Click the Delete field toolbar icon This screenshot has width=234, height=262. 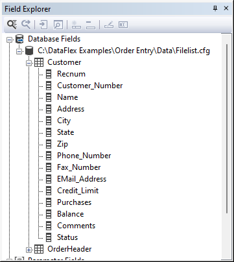click(x=90, y=25)
